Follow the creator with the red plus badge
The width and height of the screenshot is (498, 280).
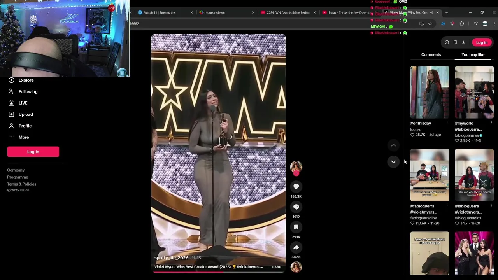pos(296,173)
